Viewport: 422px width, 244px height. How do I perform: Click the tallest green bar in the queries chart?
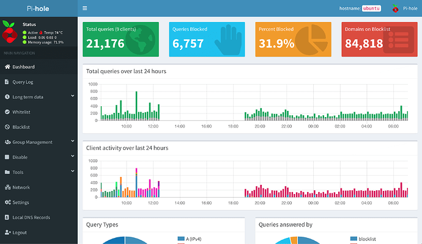136,106
